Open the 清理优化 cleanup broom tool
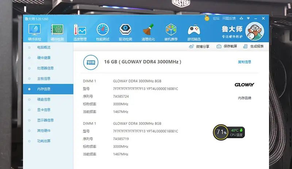Screen dimensions: 292x169 coord(148,32)
